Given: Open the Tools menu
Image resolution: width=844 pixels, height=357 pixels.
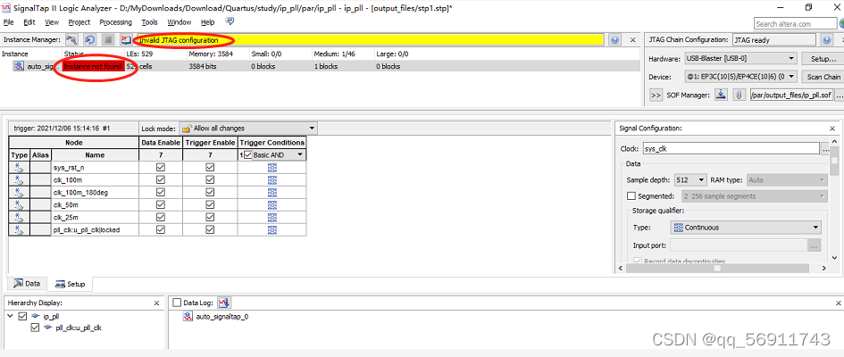Looking at the screenshot, I should click(150, 22).
